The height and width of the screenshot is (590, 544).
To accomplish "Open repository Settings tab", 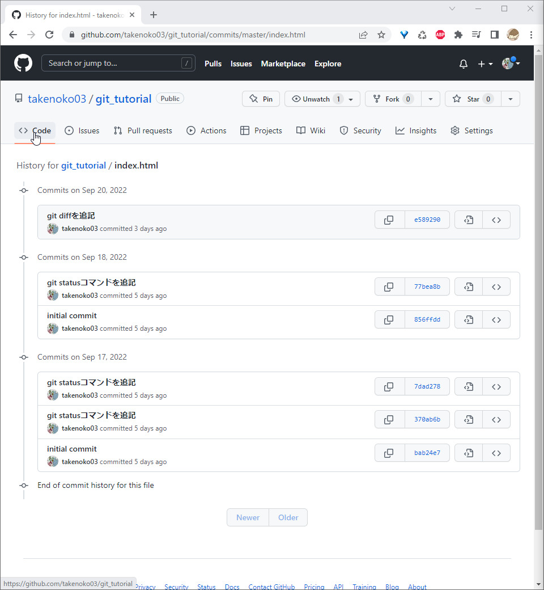I will click(x=472, y=130).
